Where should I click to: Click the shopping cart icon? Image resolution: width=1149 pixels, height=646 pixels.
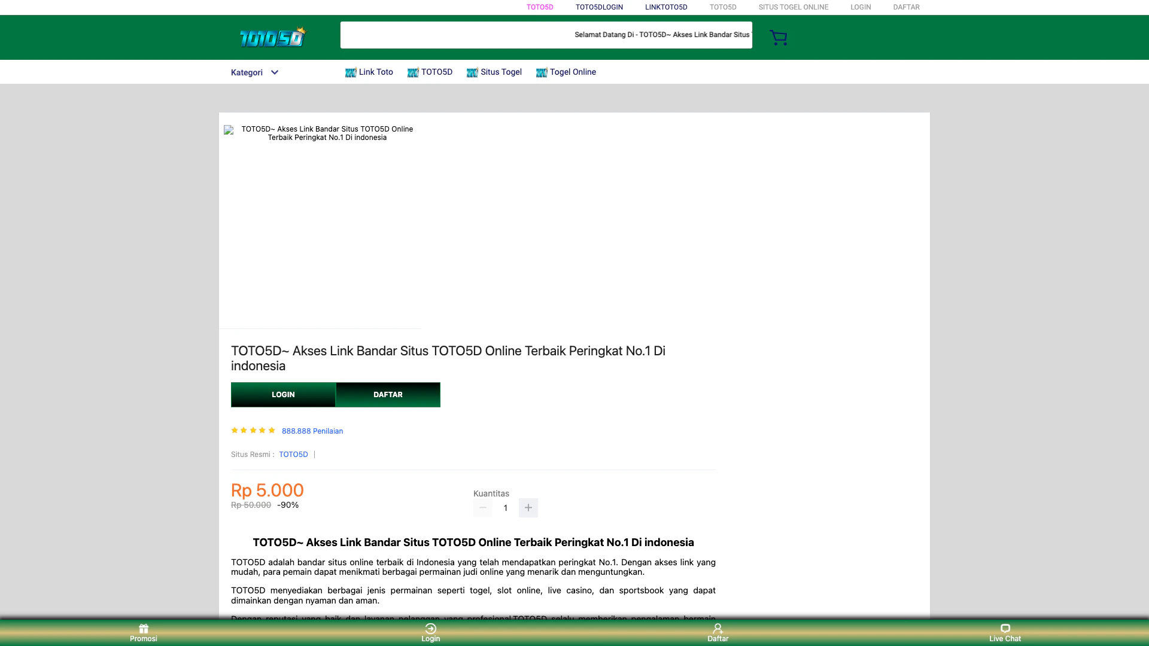pos(778,38)
